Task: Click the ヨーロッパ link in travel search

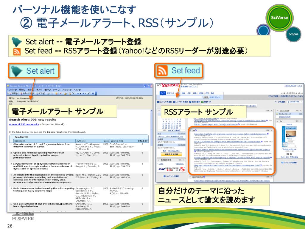Action: 180,164
